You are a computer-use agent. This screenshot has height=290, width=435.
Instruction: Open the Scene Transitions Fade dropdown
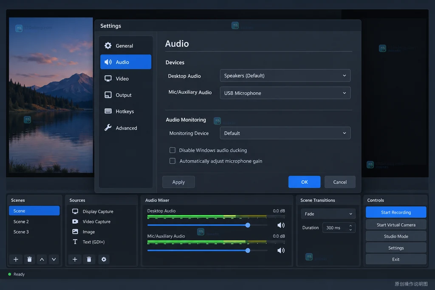[x=328, y=214]
